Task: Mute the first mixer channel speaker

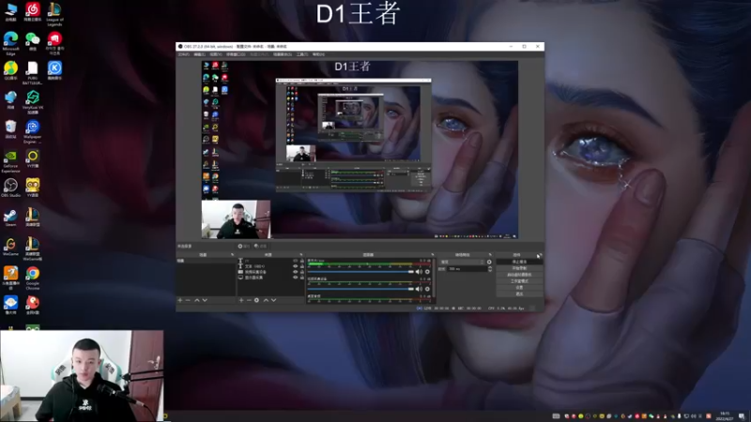Action: [419, 272]
